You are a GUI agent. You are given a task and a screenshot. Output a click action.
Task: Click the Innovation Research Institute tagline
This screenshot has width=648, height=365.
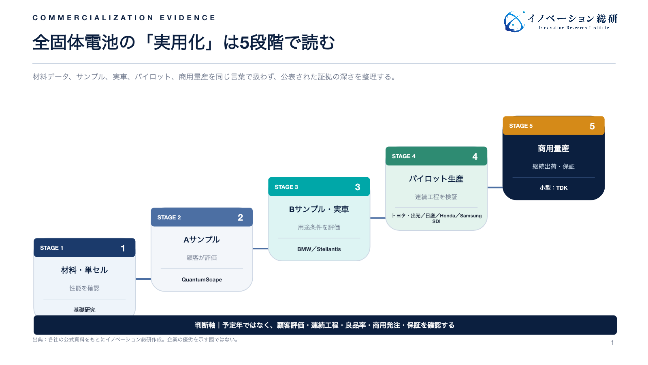click(574, 28)
